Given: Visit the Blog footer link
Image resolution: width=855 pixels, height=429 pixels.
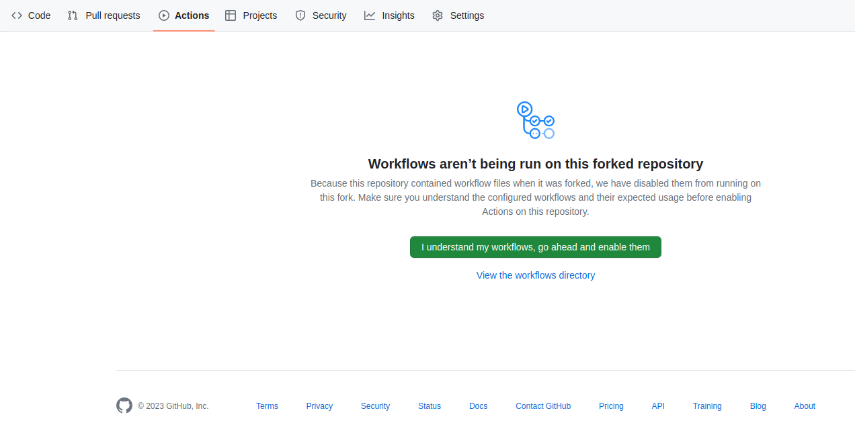Looking at the screenshot, I should [x=758, y=406].
